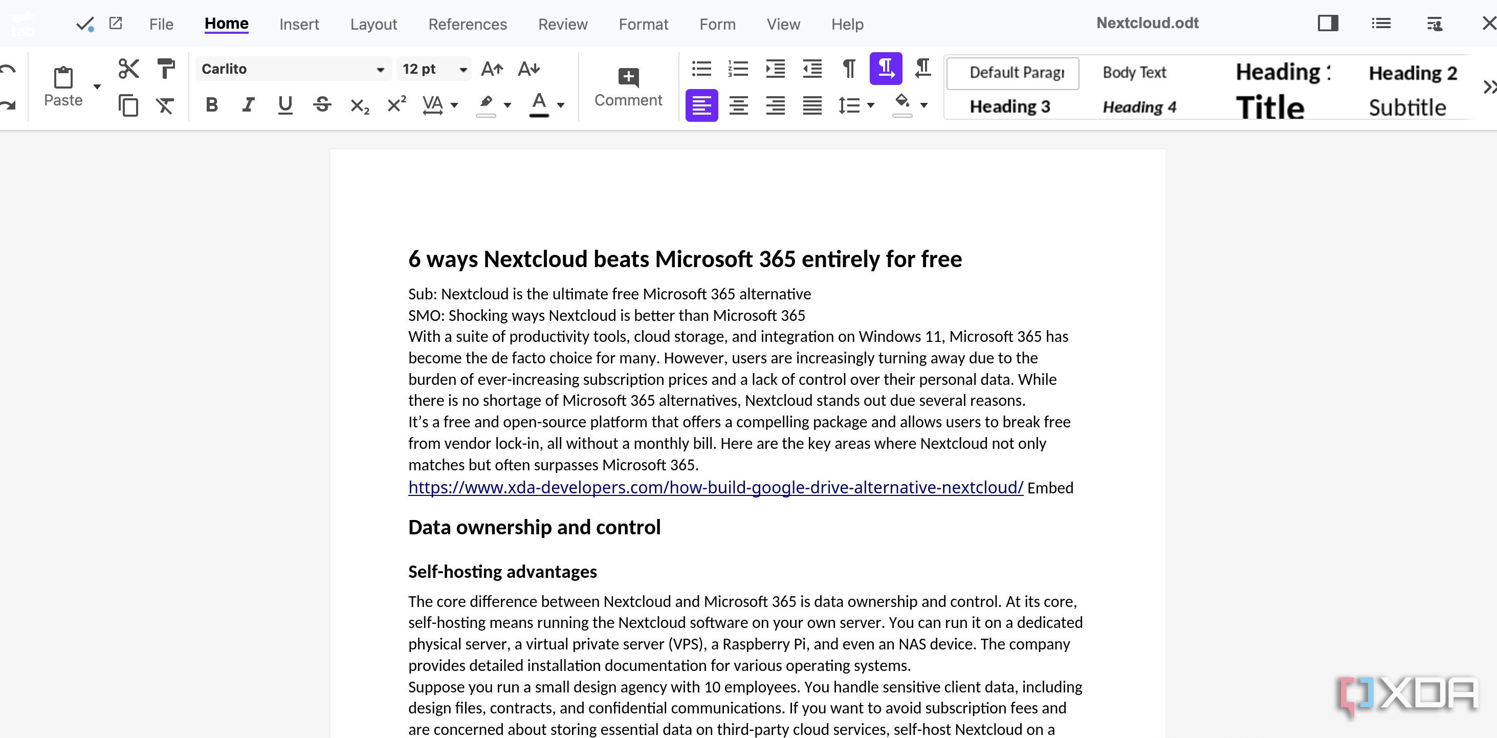Screen dimensions: 1497x738
Task: Decrease paragraph indent
Action: tap(812, 69)
